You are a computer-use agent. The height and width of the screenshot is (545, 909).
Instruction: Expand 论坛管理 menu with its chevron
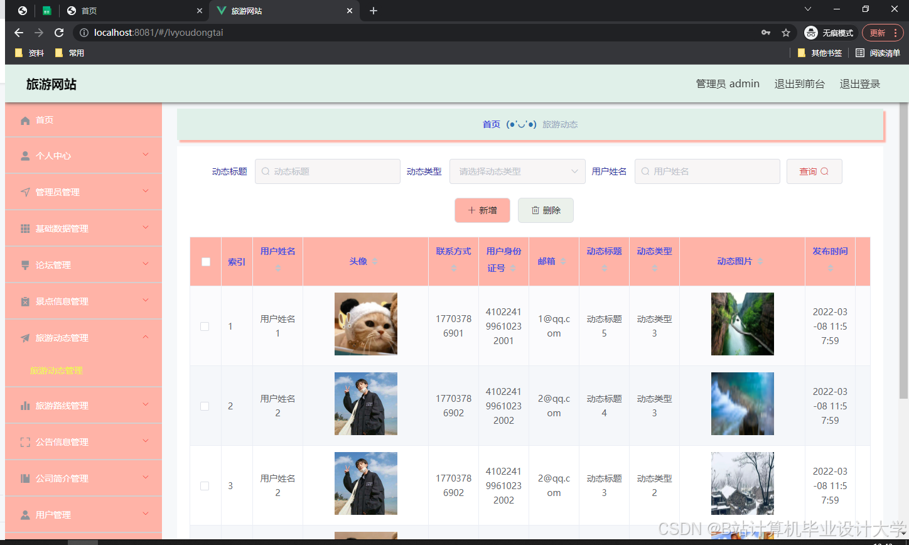146,264
